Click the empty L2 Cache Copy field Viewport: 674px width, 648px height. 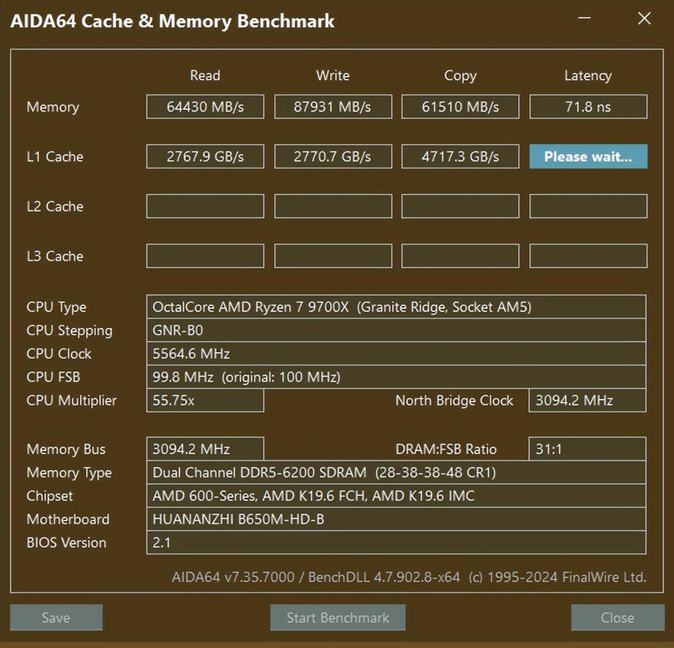click(x=461, y=206)
